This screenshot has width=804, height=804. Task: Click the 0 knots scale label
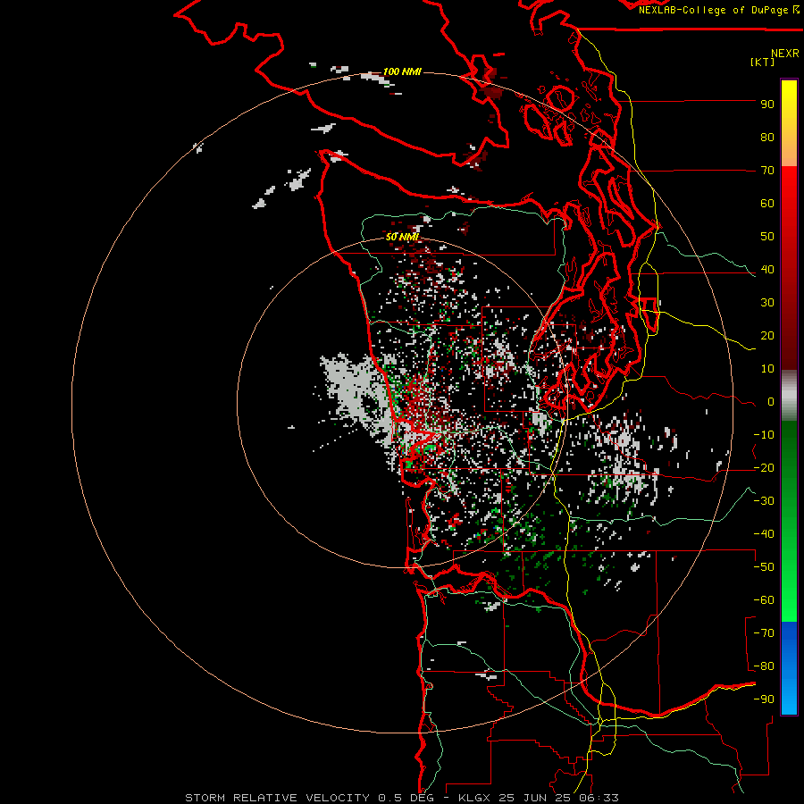771,401
